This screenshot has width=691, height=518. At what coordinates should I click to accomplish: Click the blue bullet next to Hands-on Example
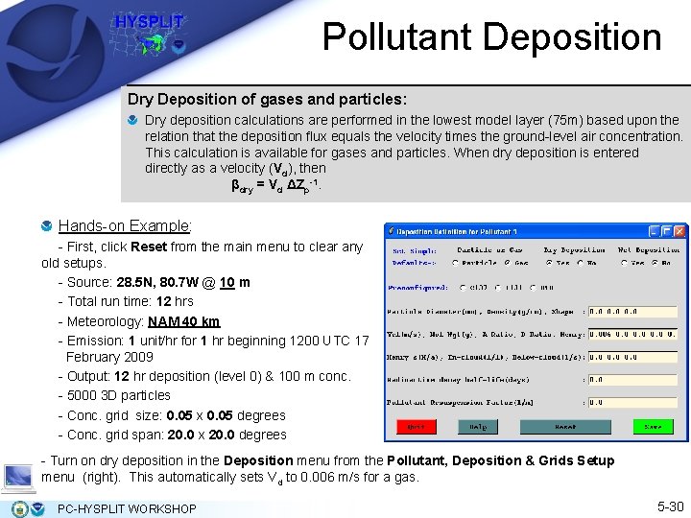46,226
